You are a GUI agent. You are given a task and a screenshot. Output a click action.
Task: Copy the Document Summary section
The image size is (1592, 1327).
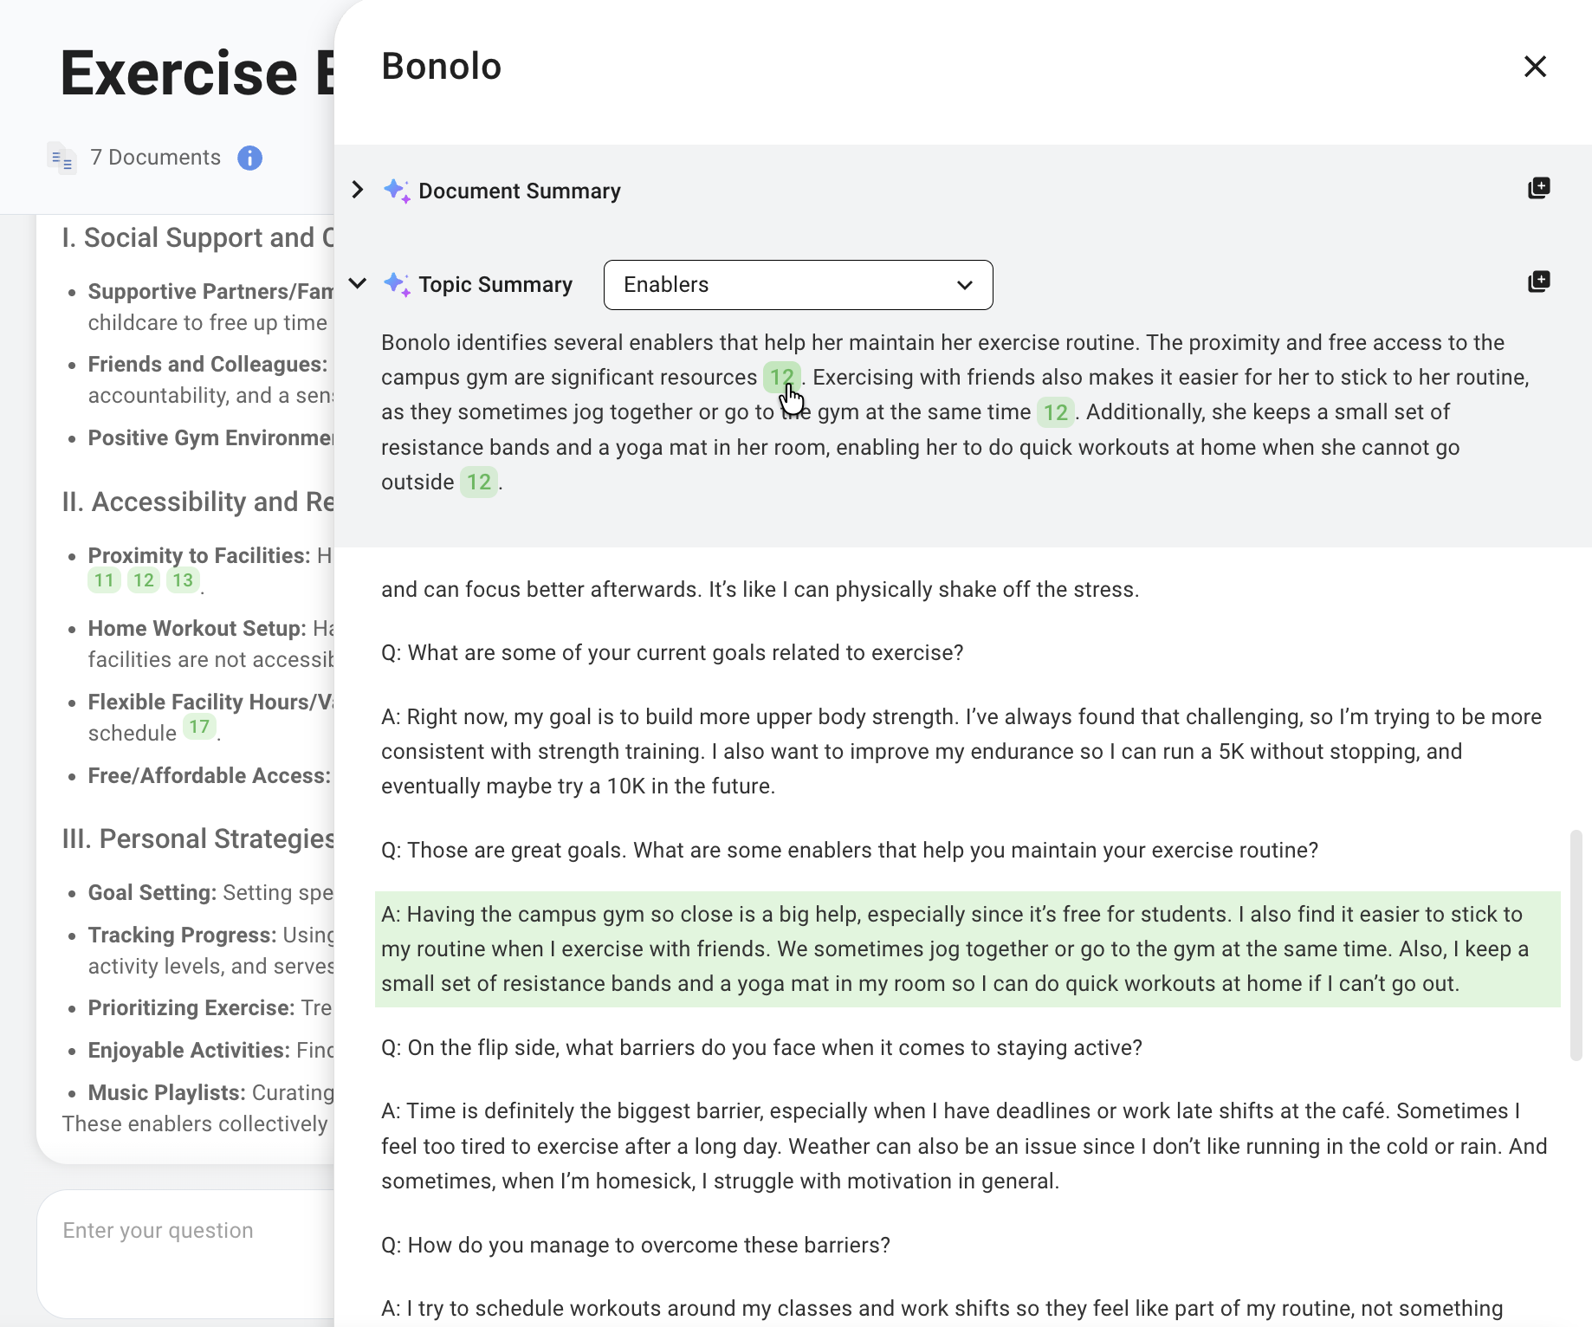[x=1538, y=189]
